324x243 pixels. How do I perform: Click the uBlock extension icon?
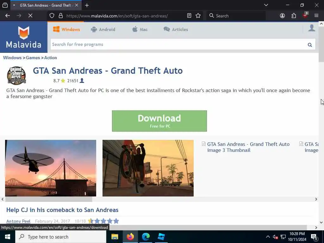[305, 15]
